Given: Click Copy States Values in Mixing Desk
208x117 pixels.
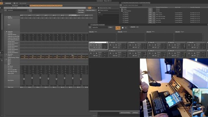Looking at the screenshot, I should click(91, 10).
